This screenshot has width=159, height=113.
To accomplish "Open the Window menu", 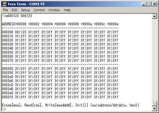I will click(54, 10).
